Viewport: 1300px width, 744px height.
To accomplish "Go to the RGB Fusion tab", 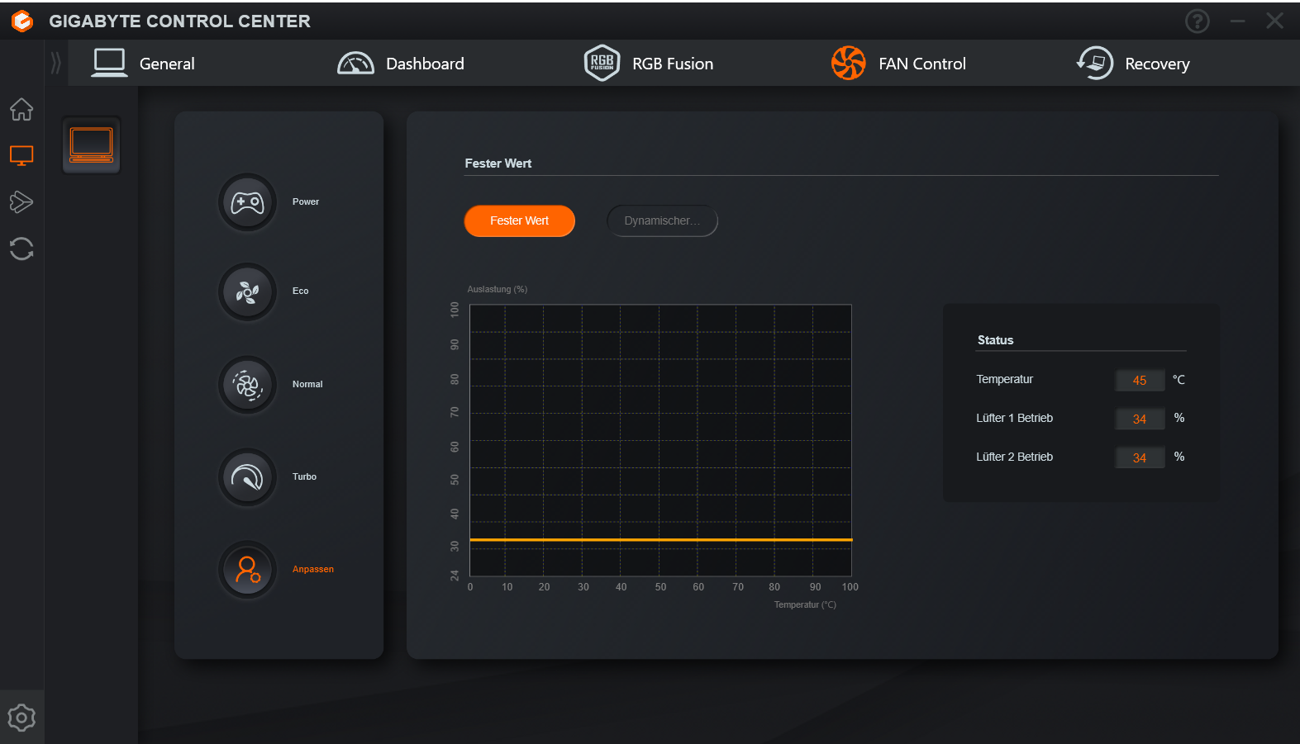I will click(x=649, y=64).
